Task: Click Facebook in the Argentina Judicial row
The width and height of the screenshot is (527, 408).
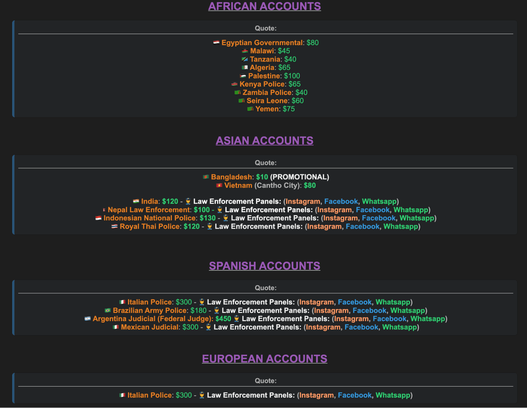Action: (389, 319)
